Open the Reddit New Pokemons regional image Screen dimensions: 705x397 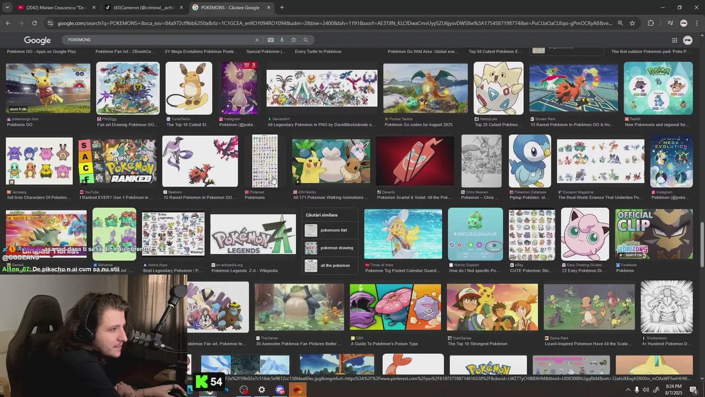pyautogui.click(x=658, y=88)
